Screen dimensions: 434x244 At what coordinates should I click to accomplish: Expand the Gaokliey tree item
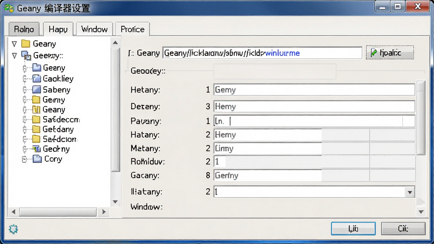coord(25,79)
